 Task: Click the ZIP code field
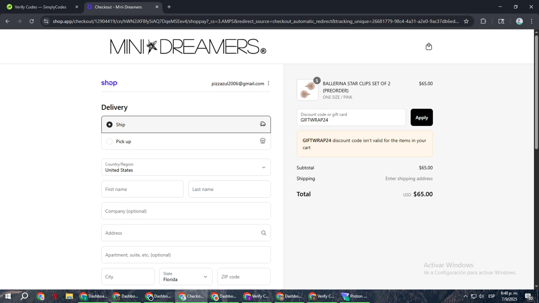(244, 276)
